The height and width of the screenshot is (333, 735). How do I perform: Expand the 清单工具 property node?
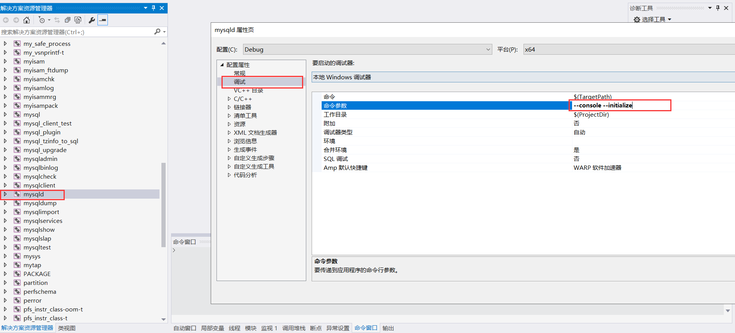[x=229, y=116]
